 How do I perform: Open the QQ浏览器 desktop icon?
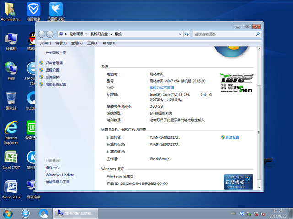click(31, 100)
